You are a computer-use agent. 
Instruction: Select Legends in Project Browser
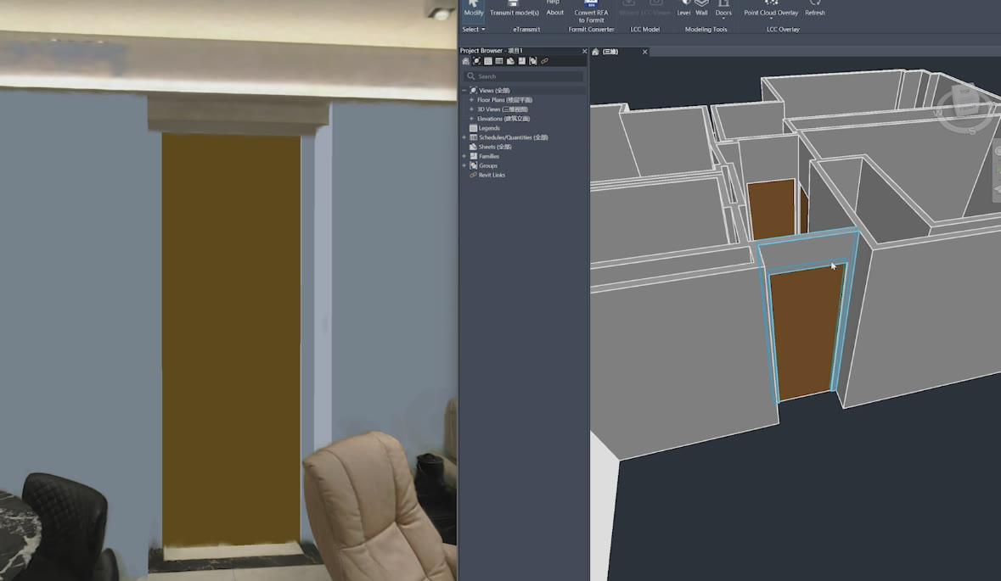[x=489, y=128]
